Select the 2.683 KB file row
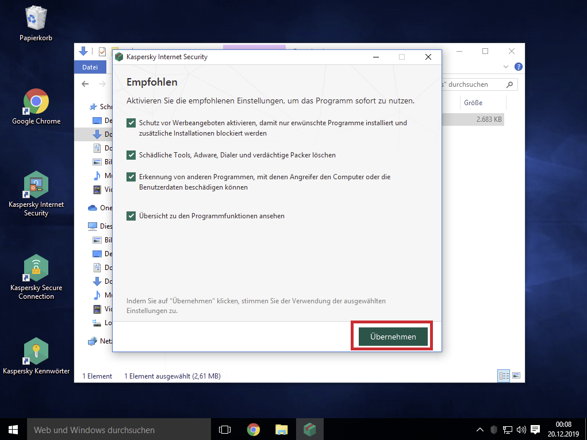This screenshot has height=440, width=587. point(473,119)
